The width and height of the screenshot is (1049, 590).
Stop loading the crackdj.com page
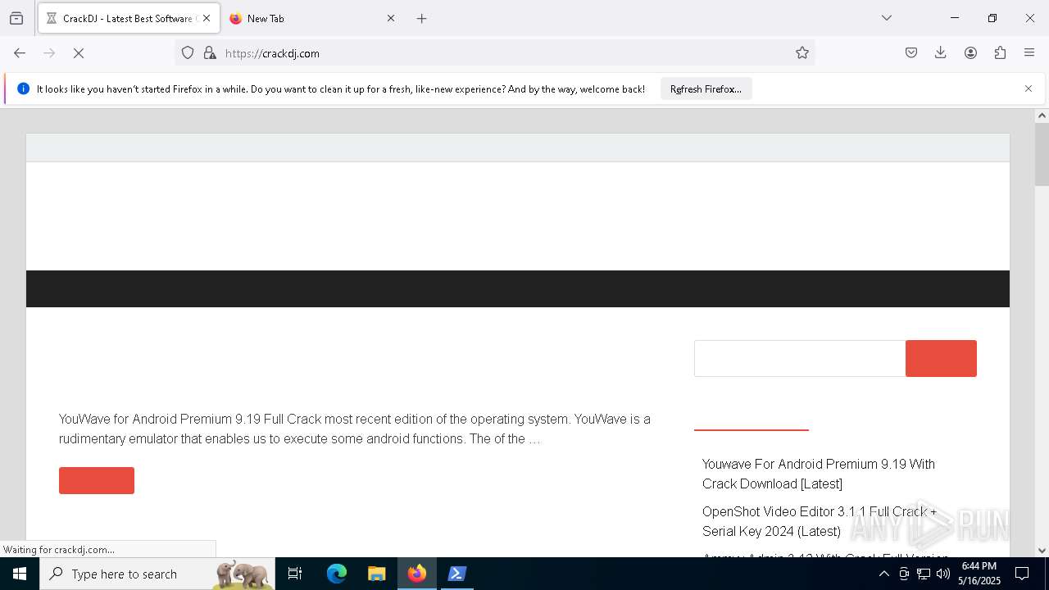(x=79, y=53)
